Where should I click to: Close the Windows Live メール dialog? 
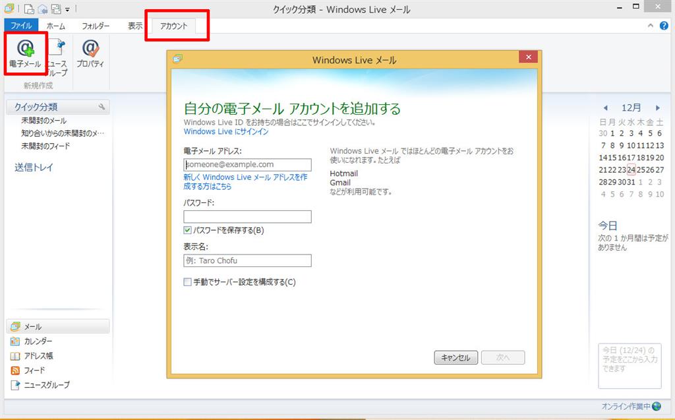528,57
